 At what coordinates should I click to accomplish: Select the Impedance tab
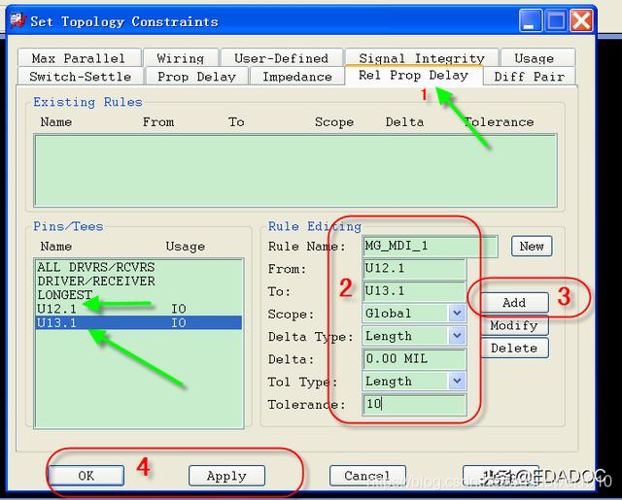(297, 76)
